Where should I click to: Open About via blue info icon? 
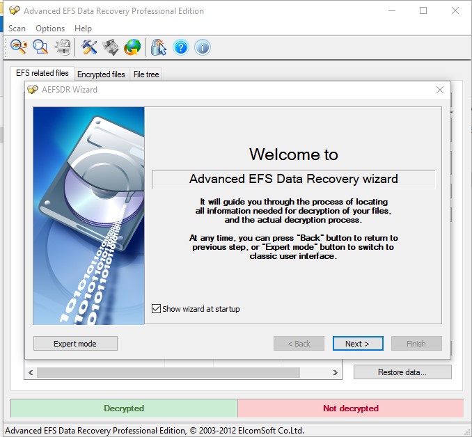coord(203,47)
